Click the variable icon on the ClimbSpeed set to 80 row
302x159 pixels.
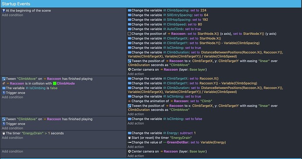(130, 24)
